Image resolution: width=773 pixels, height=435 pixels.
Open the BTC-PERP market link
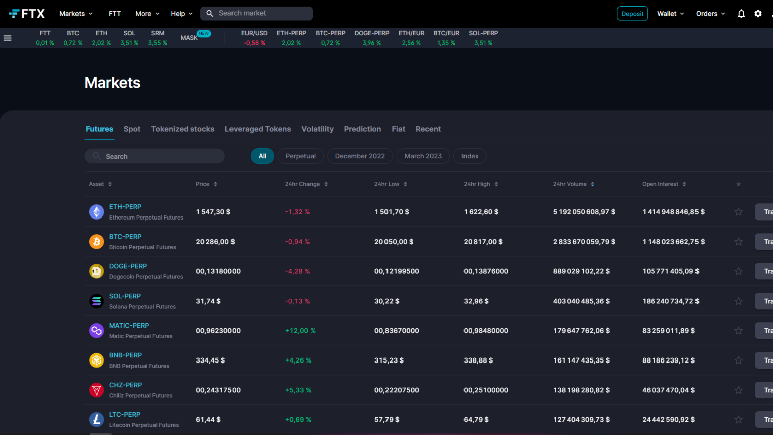(125, 236)
